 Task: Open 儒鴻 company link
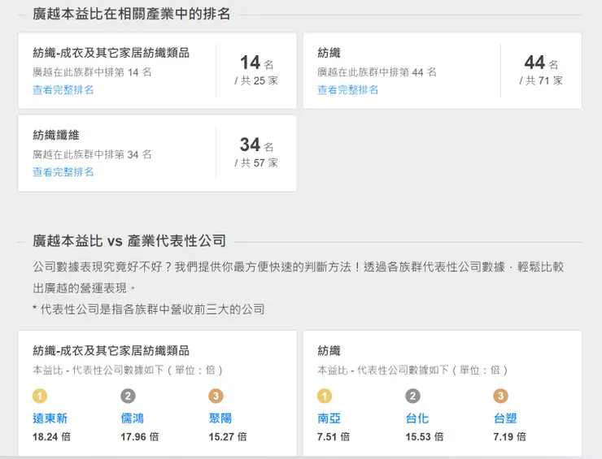click(133, 418)
